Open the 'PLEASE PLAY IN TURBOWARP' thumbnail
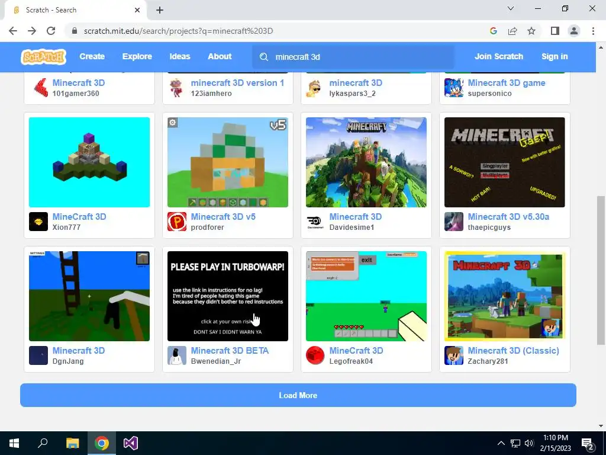Viewport: 606px width, 455px height. [228, 296]
